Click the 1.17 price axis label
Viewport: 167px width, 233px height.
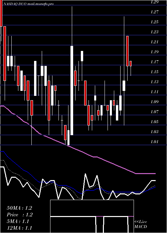tap(154, 62)
